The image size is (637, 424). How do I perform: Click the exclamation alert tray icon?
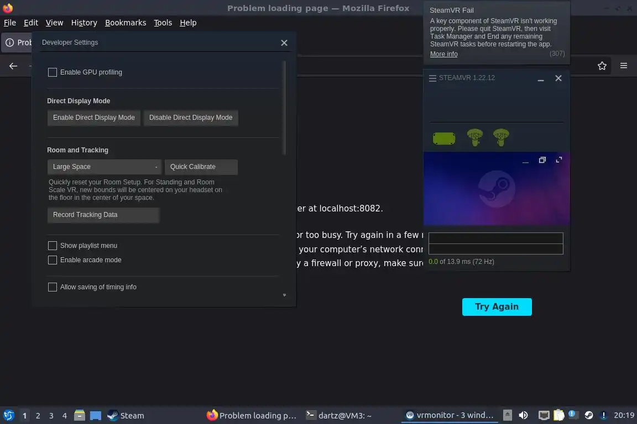(604, 415)
